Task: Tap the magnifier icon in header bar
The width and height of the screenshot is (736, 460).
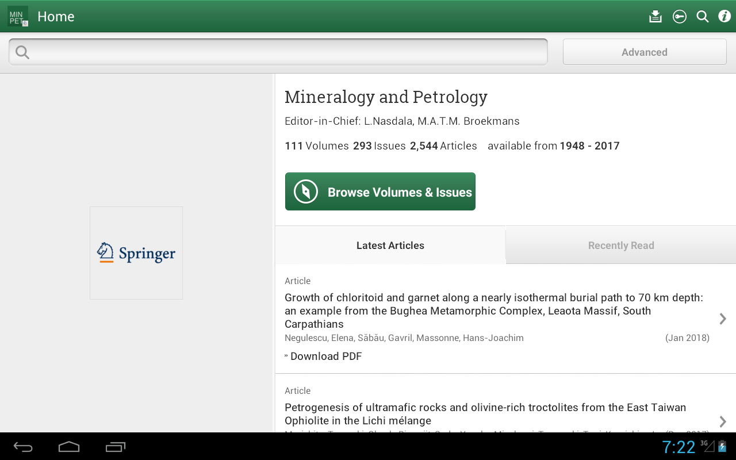Action: point(703,17)
